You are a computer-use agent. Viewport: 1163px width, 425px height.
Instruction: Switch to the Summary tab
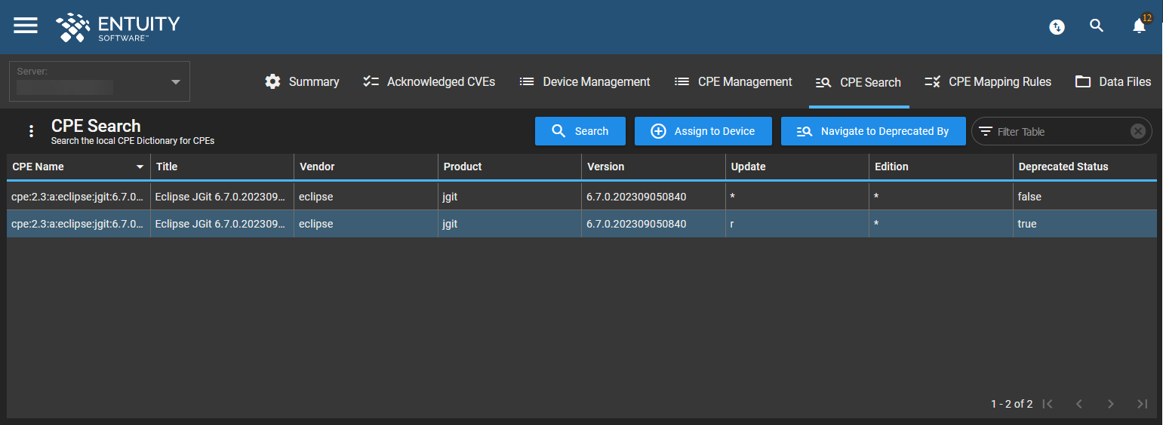[x=302, y=82]
